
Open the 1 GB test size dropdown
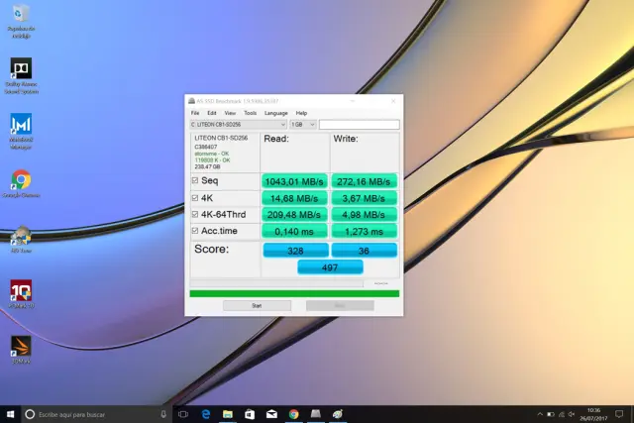(303, 125)
